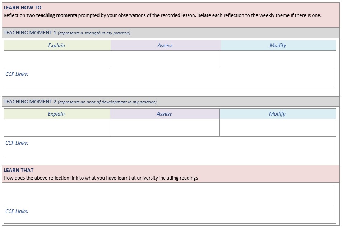Click the empty Explain cell under Teaching Moment 2
This screenshot has width=342, height=228.
pyautogui.click(x=57, y=128)
